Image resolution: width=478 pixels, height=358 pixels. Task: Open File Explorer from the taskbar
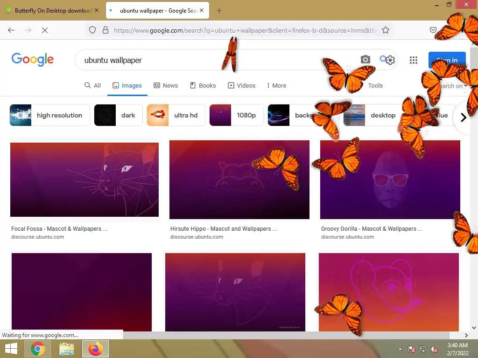point(66,349)
